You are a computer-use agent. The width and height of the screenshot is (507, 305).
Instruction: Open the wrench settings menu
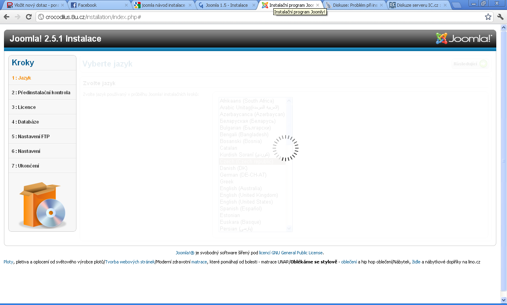point(500,17)
